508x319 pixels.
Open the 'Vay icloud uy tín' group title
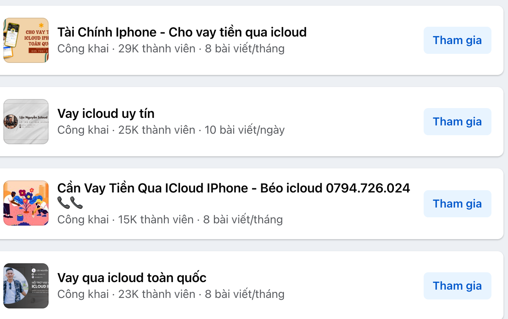point(106,113)
